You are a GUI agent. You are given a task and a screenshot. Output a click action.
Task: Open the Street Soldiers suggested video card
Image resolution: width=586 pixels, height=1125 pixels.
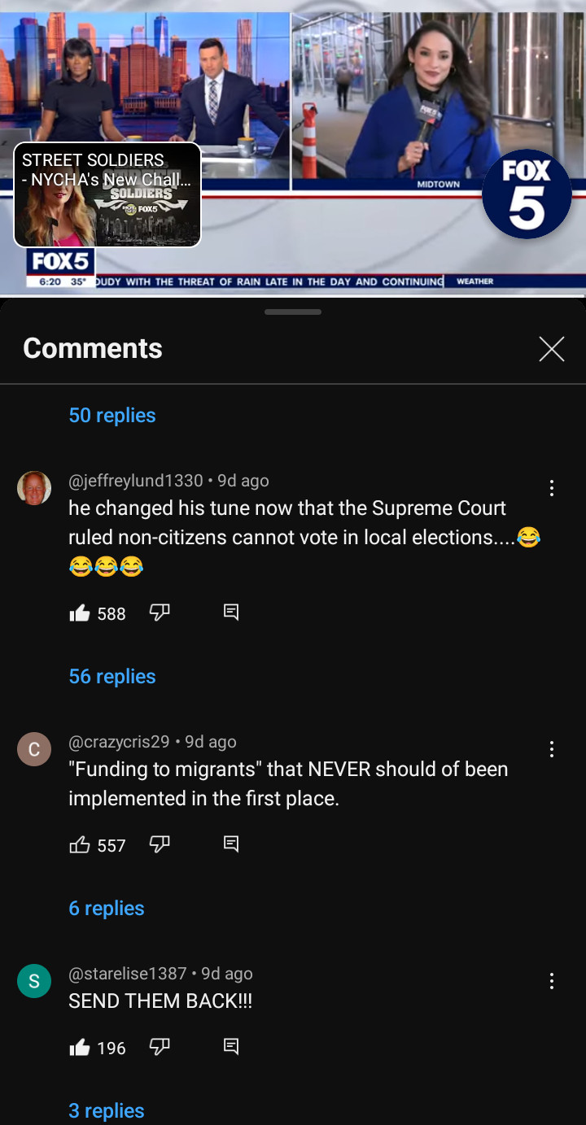click(x=107, y=195)
